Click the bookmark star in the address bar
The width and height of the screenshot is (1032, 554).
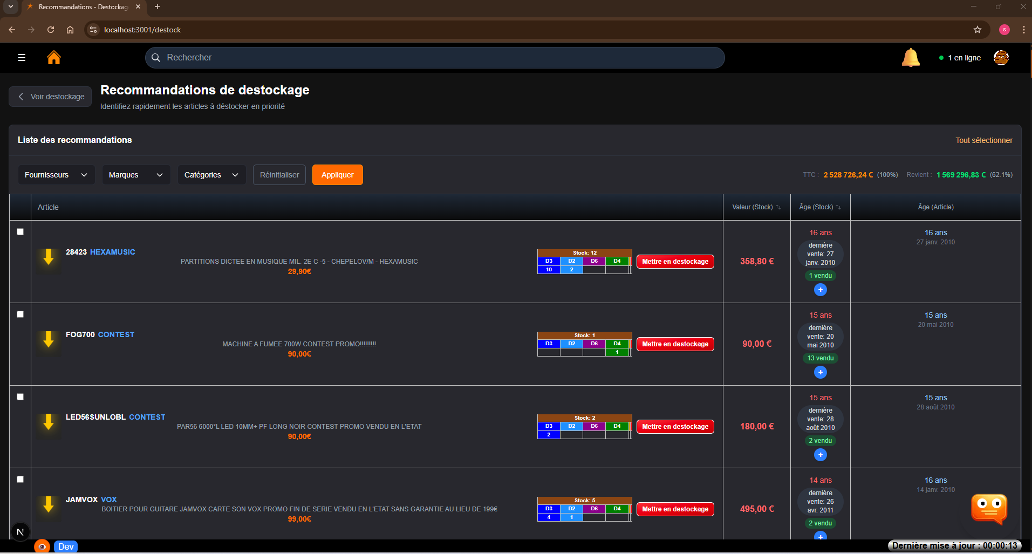976,30
